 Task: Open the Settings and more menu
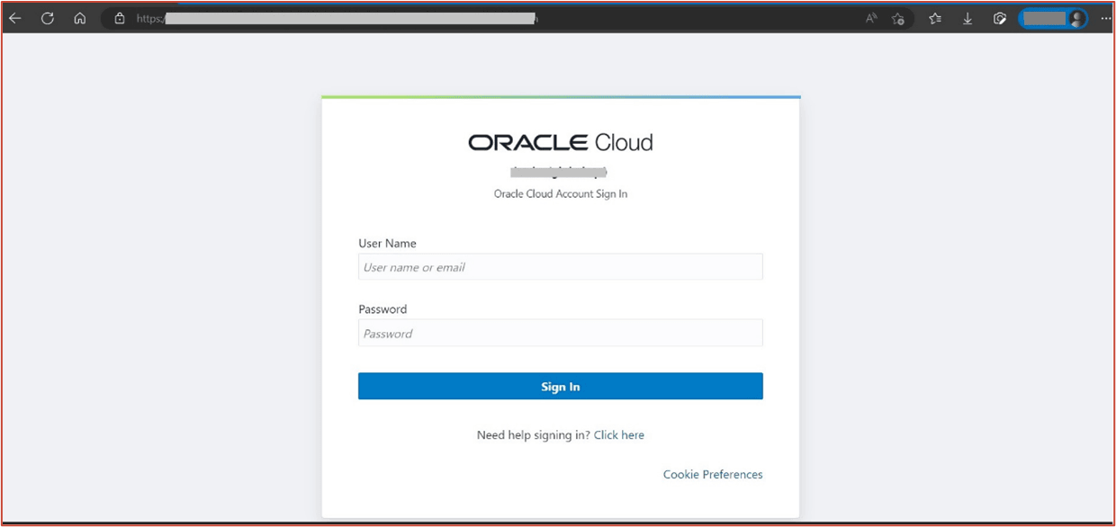1105,18
